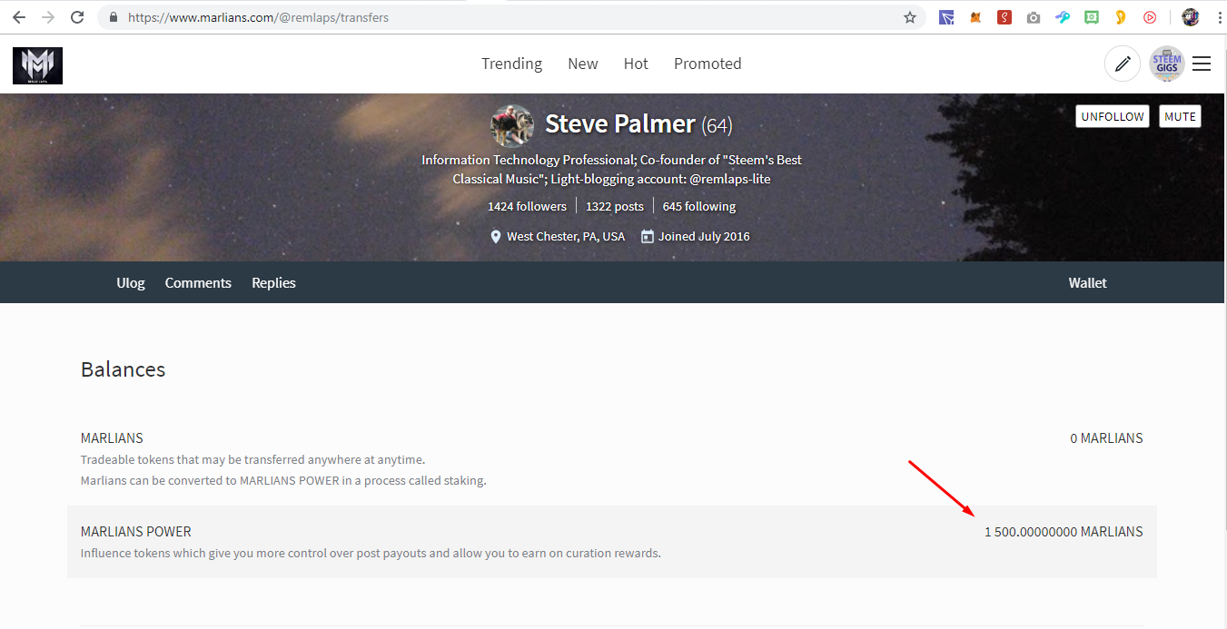Click the secure padlock icon in address bar
Screen dimensions: 1227x629
click(x=114, y=17)
